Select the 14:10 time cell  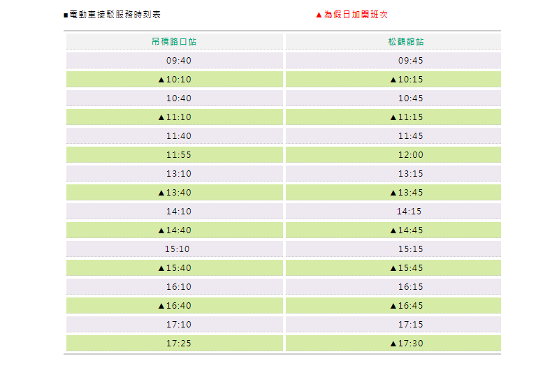178,212
